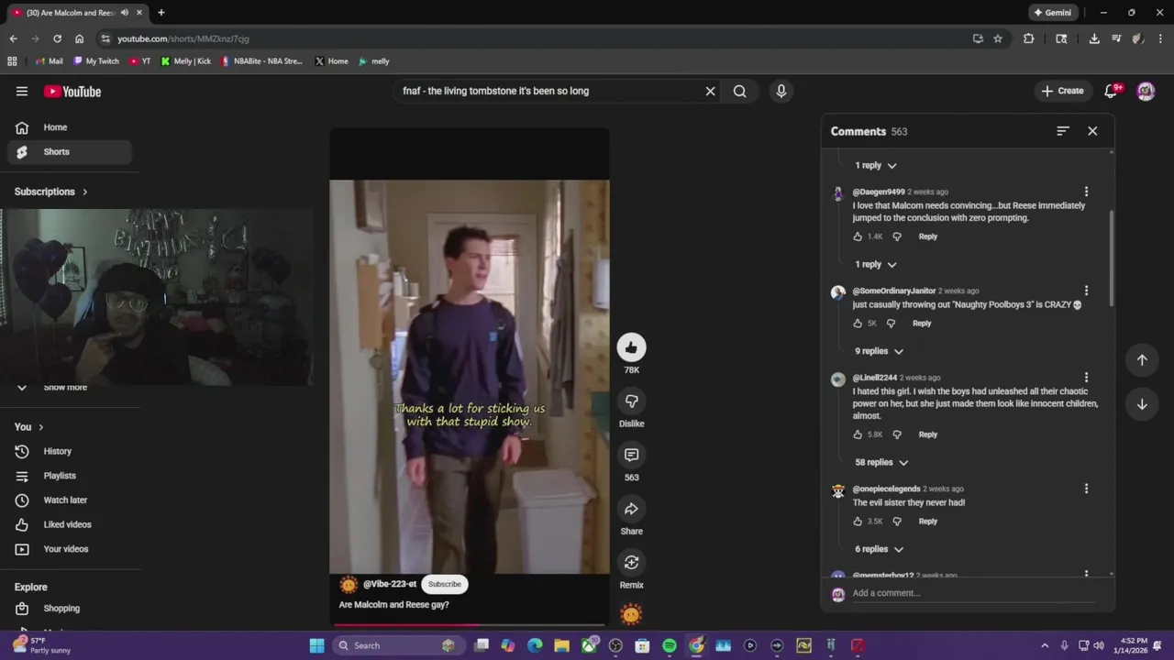Dislike the @SomeOrdinaryJanitor comment
This screenshot has width=1174, height=660.
(x=891, y=324)
